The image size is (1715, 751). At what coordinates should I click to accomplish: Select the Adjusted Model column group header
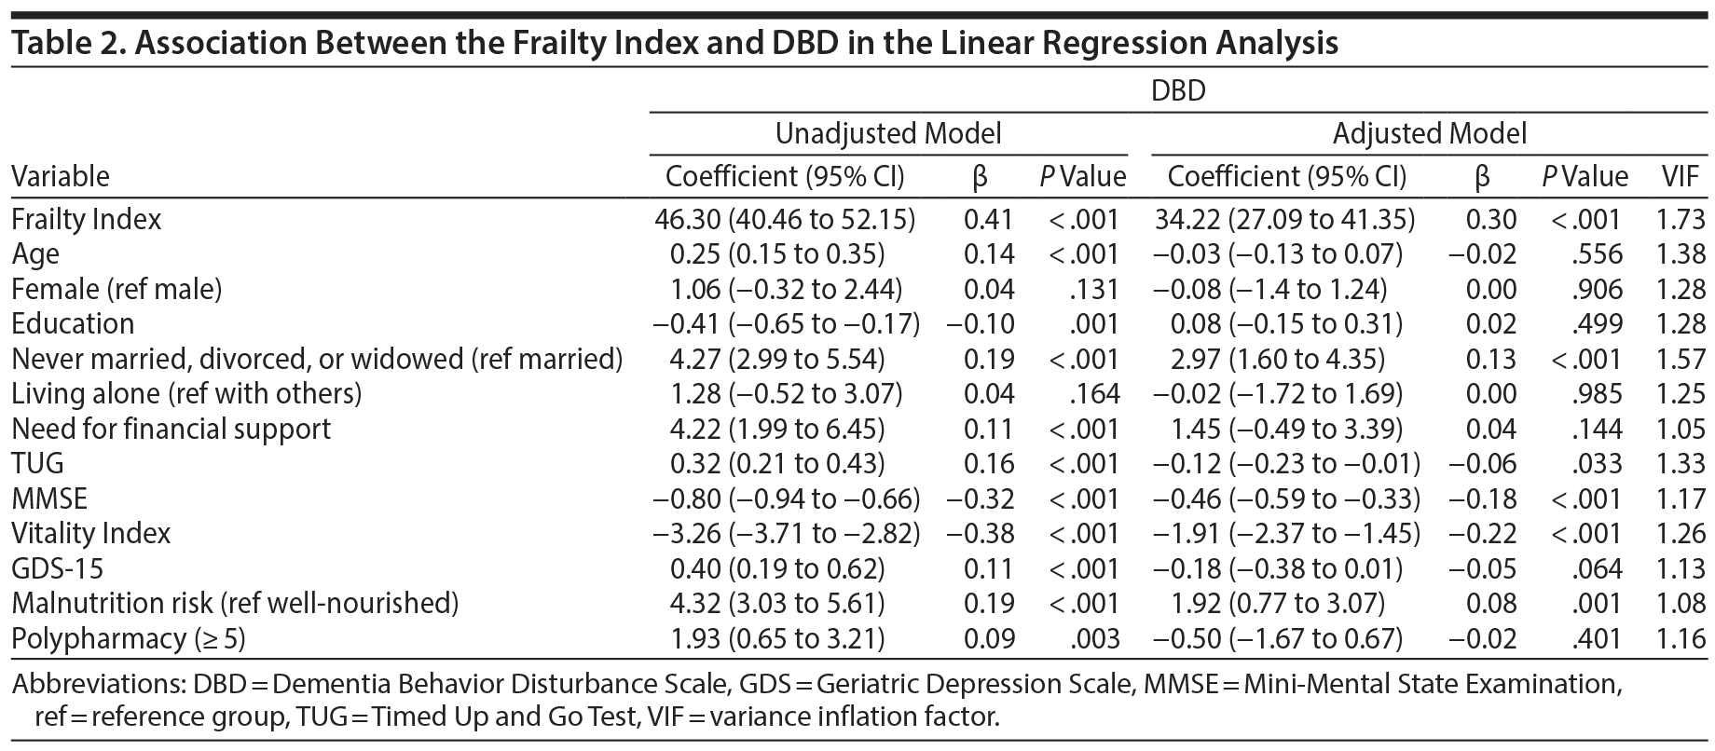(1429, 133)
